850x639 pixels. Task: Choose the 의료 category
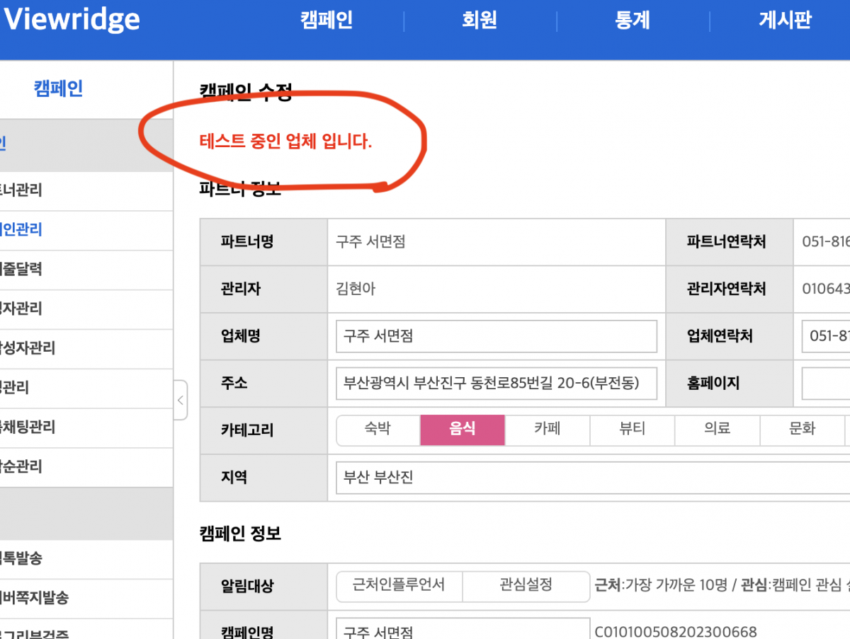(717, 430)
